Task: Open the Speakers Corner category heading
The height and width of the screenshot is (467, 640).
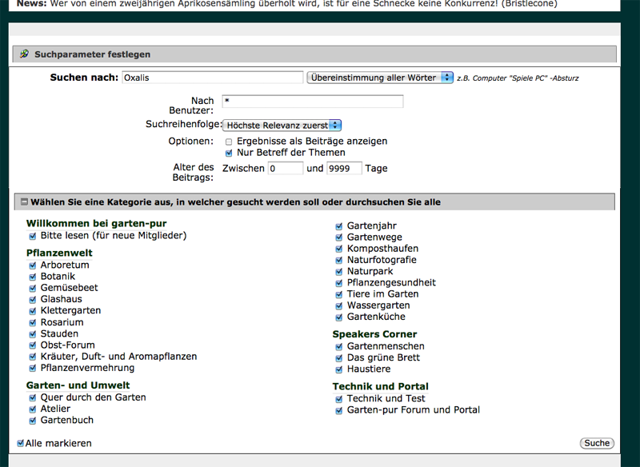Action: (x=374, y=334)
